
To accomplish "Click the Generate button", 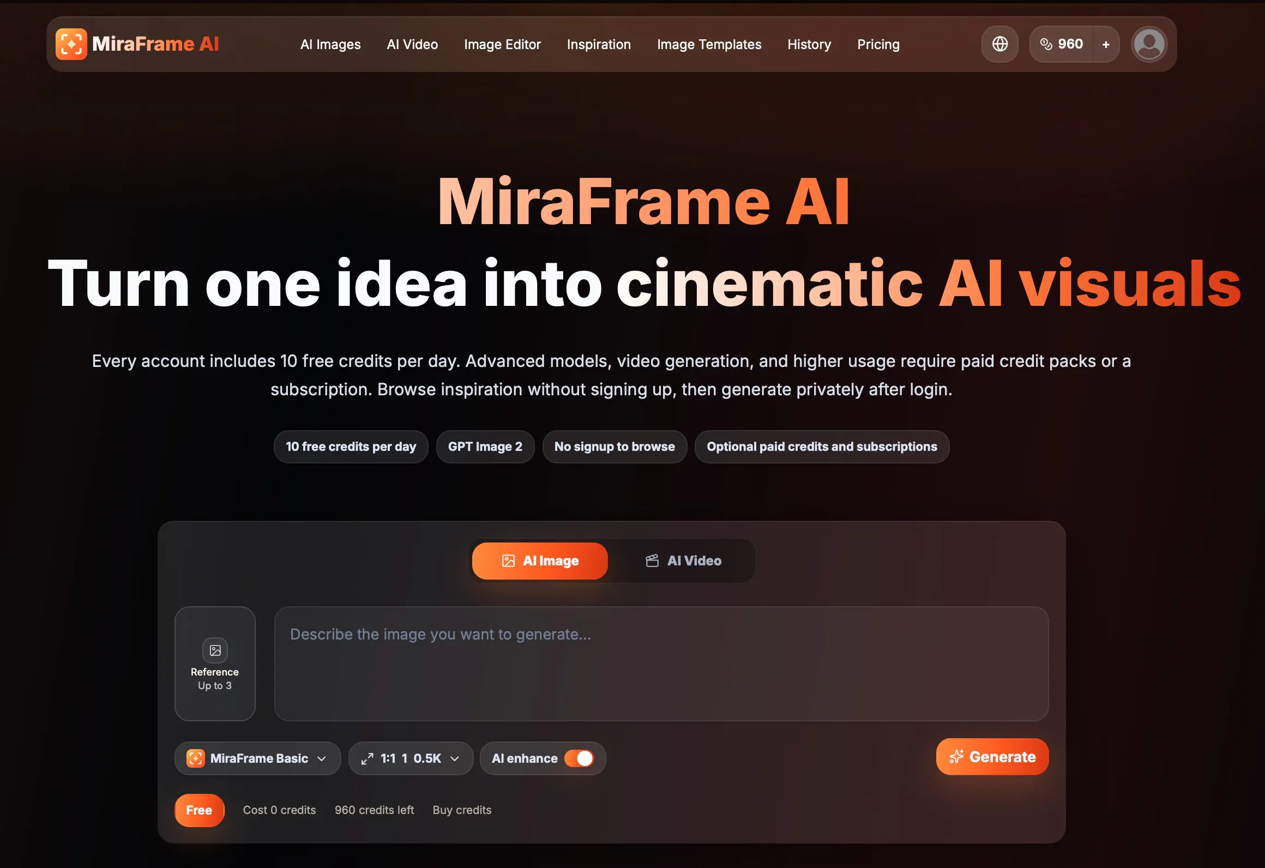I will click(992, 757).
